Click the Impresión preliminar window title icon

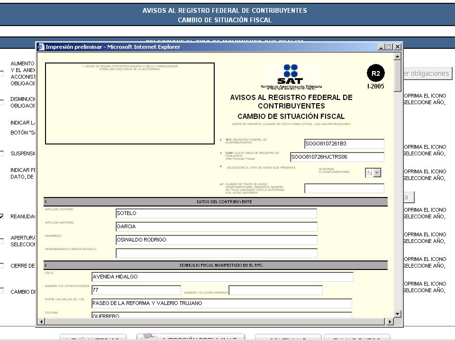click(41, 47)
